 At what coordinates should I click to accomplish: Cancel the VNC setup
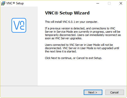tap(115, 92)
